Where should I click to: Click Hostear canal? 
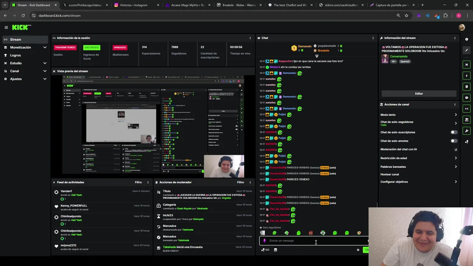tap(390, 174)
